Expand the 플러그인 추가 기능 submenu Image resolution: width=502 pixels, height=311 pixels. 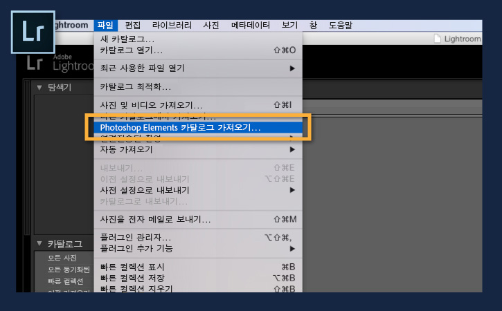198,248
